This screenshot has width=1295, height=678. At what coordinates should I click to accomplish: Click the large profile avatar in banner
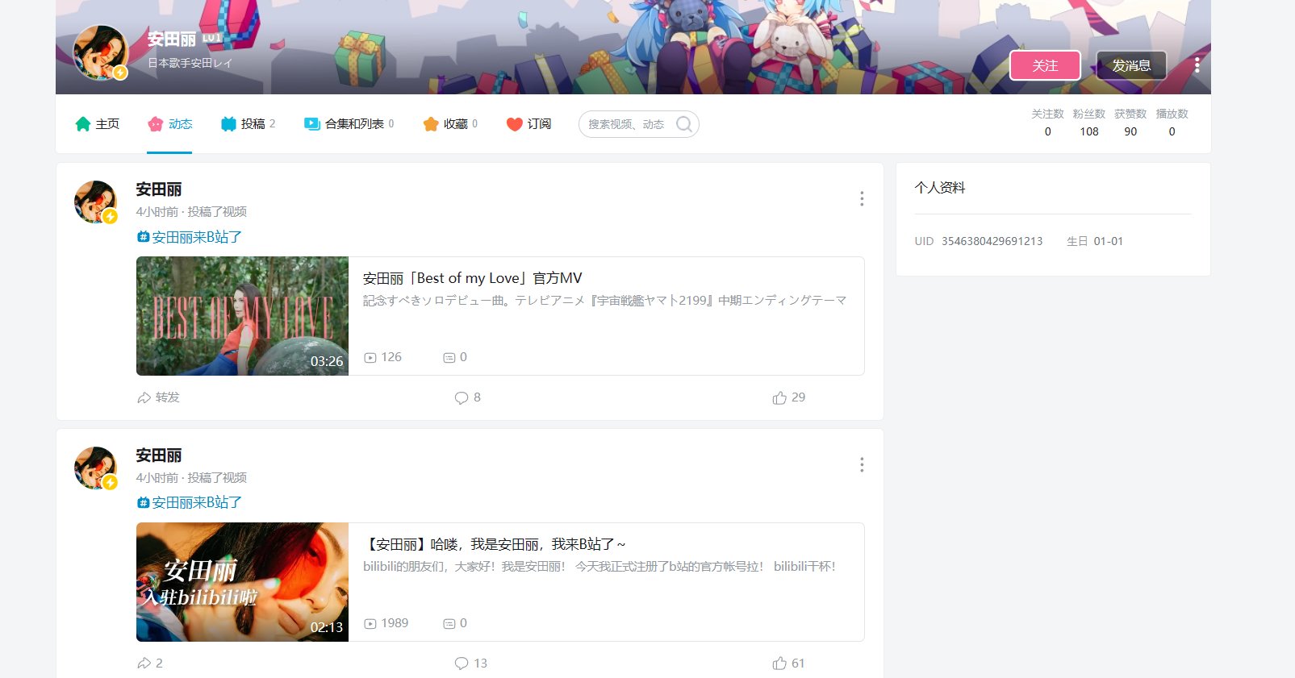click(101, 52)
